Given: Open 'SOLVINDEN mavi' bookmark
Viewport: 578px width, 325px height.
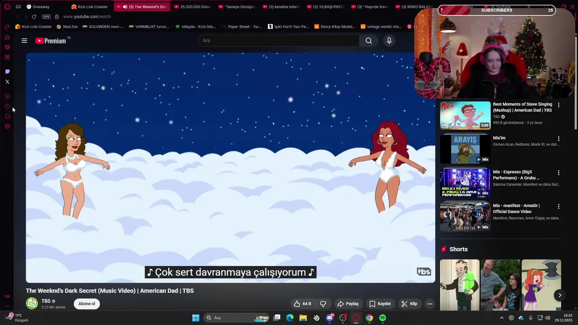Looking at the screenshot, I should [103, 27].
